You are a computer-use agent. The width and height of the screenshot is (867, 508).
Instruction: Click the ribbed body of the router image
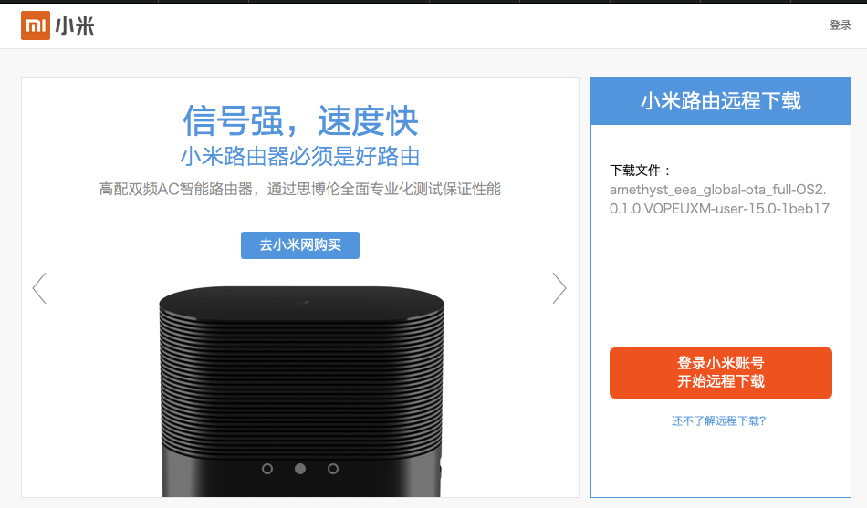(x=300, y=374)
